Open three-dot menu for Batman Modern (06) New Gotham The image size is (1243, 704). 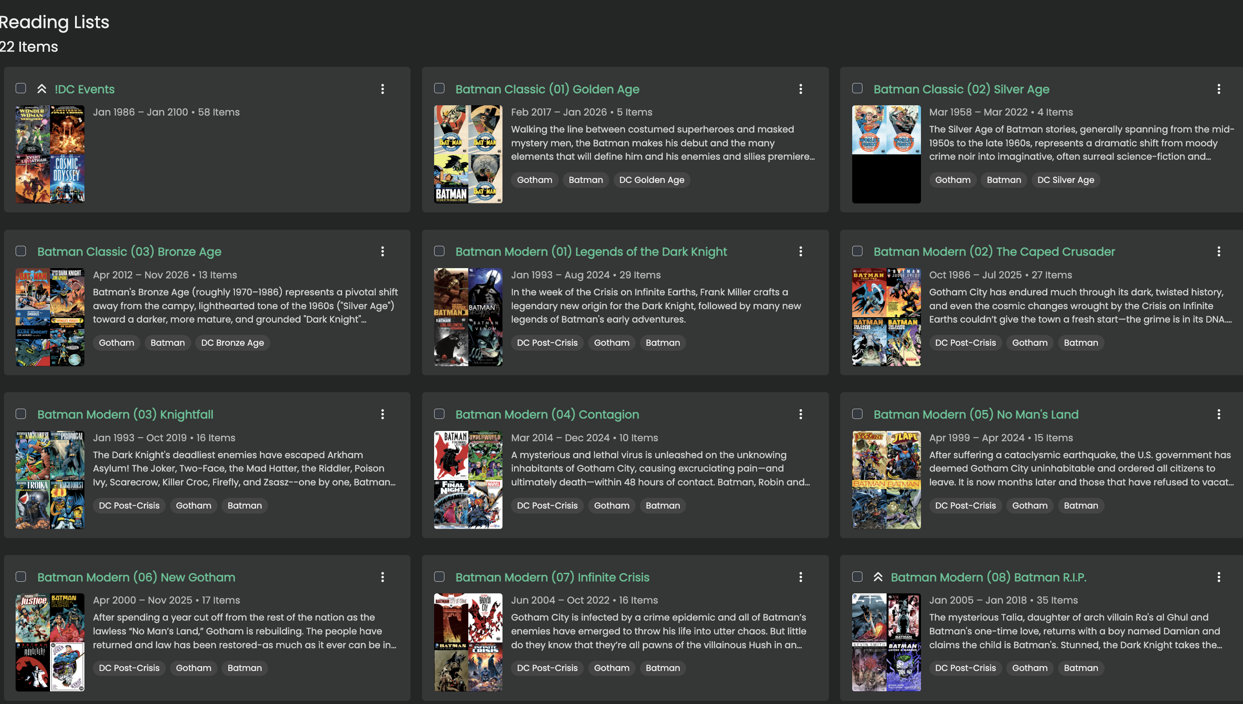(x=382, y=577)
